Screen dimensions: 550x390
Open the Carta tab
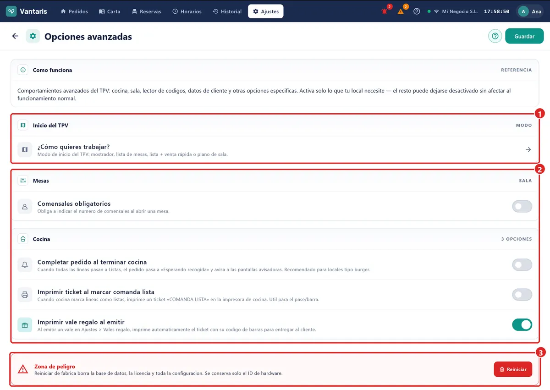tap(110, 11)
